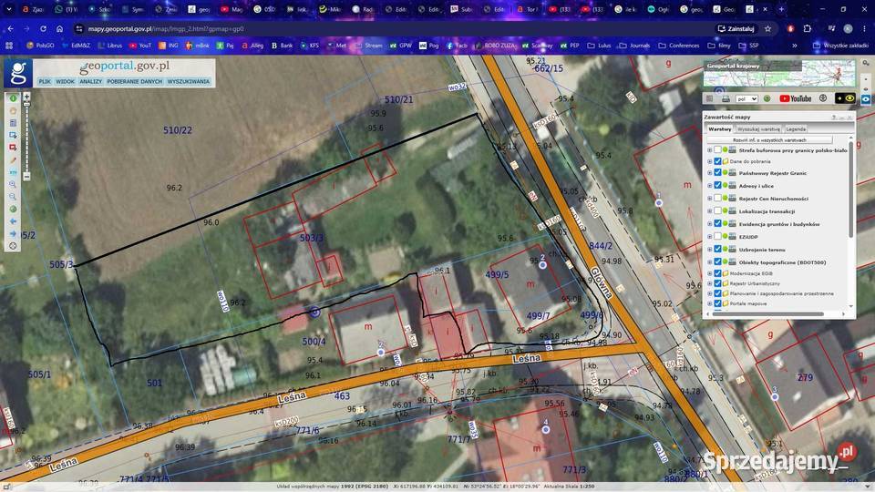This screenshot has height=492, width=875.
Task: Uncheck Dane do pobrania layer
Action: (717, 161)
